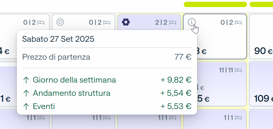Click the 77 € starting price value

click(183, 57)
